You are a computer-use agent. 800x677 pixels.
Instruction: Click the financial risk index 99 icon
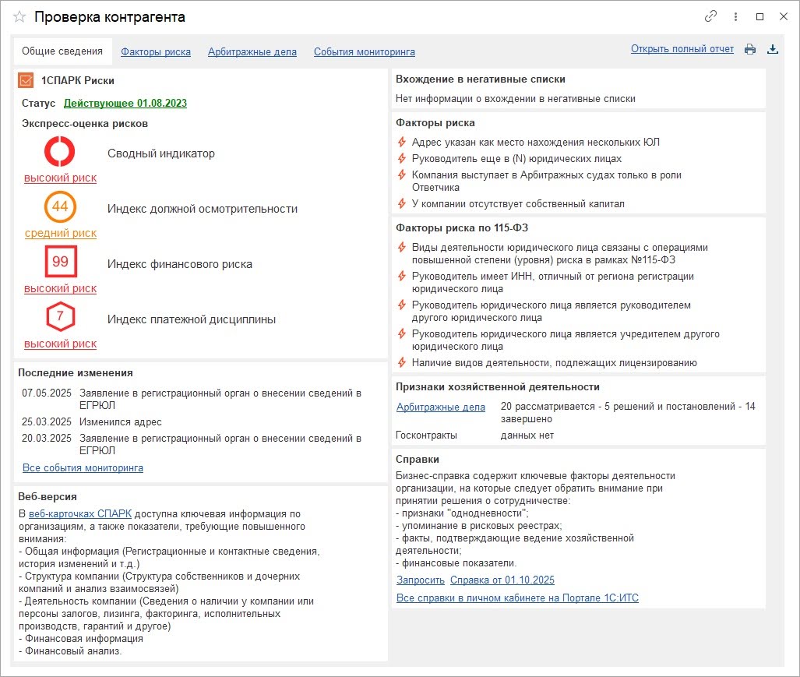(x=60, y=262)
